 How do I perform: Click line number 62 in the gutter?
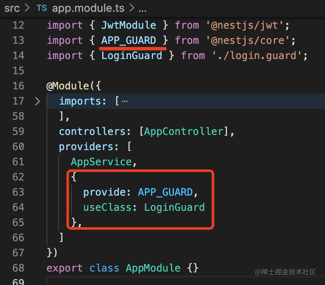[19, 177]
